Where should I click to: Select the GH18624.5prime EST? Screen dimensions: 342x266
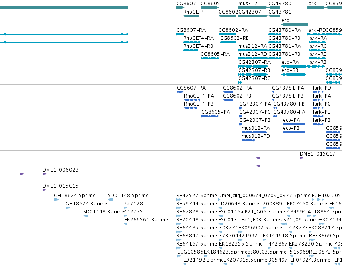(56, 200)
